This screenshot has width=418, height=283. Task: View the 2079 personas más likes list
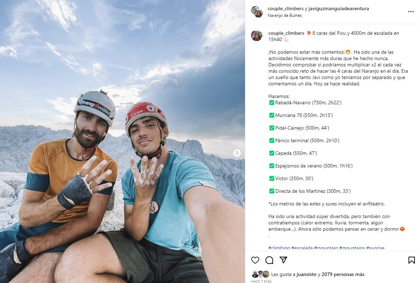pos(343,274)
